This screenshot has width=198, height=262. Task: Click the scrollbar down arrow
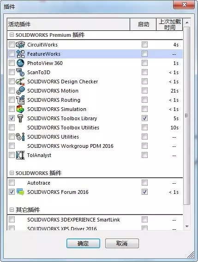pos(187,227)
